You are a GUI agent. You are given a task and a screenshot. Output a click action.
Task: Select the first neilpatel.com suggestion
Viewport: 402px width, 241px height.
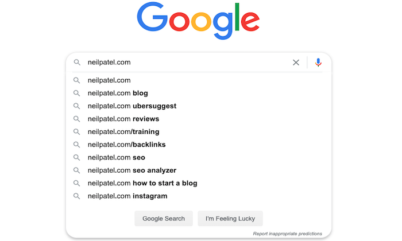[x=109, y=80]
